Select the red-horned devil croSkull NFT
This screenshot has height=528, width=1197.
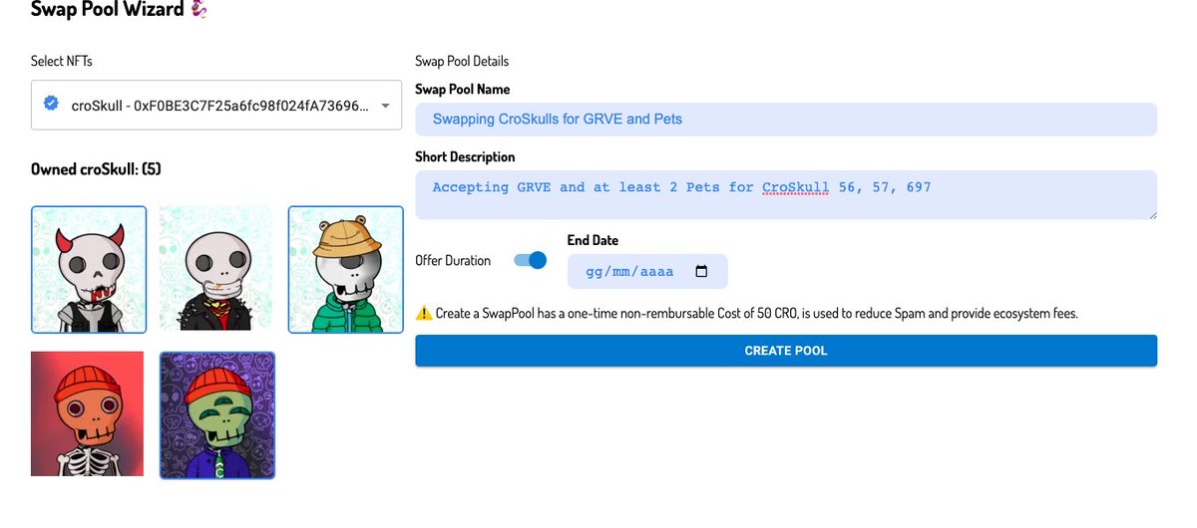click(89, 269)
